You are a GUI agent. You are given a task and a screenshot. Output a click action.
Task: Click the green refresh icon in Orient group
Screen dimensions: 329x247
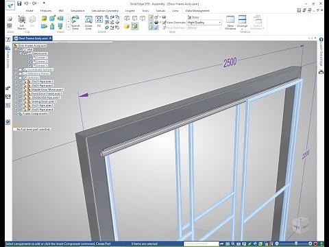pos(107,27)
